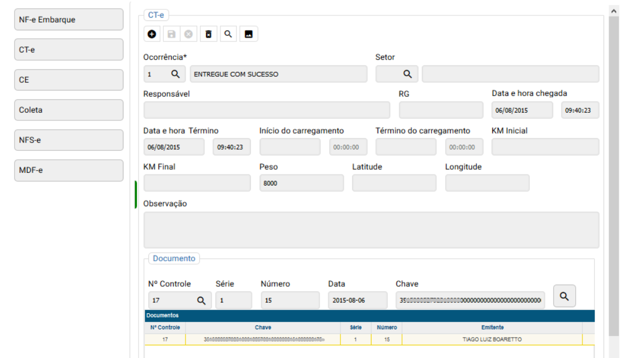Open Ocorrência lookup magnifier
This screenshot has width=624, height=358.
coord(175,74)
